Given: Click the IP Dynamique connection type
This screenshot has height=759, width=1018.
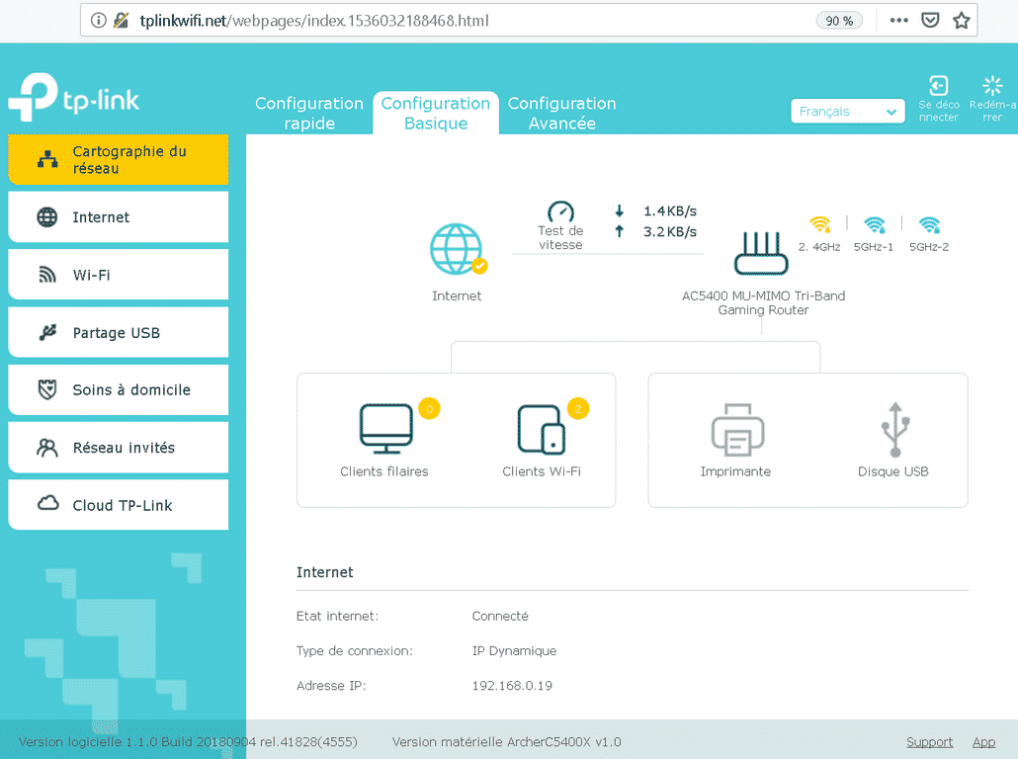Looking at the screenshot, I should pos(514,650).
